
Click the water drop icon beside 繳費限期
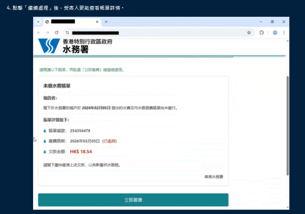(45, 141)
